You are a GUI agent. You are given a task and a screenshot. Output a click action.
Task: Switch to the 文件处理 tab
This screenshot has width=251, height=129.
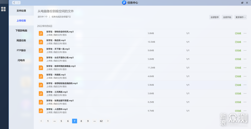coord(21,11)
